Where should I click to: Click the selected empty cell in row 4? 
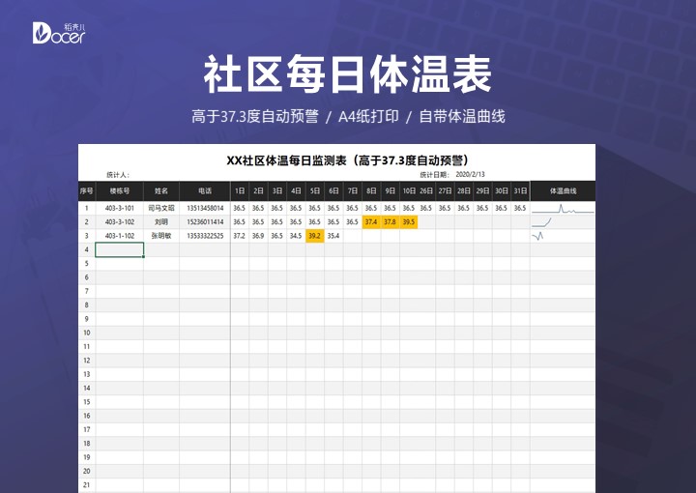(x=120, y=249)
